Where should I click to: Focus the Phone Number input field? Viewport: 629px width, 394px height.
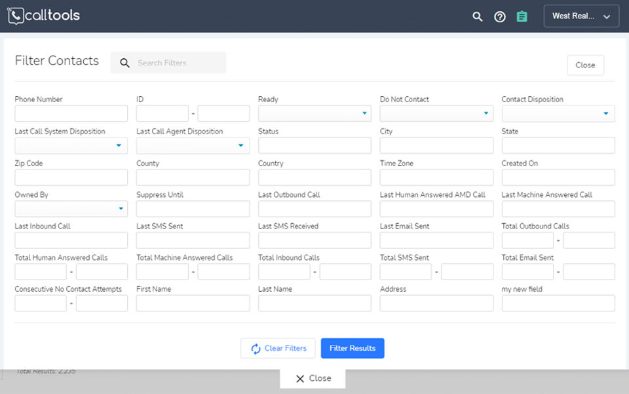(71, 114)
